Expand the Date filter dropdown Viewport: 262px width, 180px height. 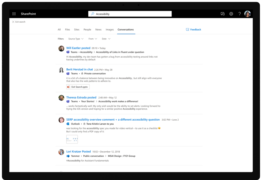coord(106,39)
